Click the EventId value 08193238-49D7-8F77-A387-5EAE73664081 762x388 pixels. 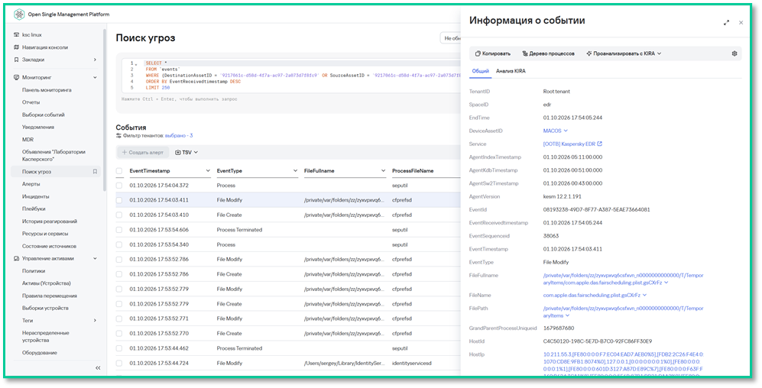click(x=596, y=210)
